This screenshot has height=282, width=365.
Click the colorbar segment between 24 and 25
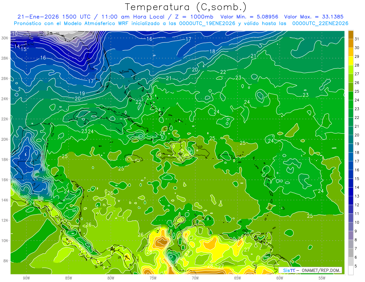click(x=351, y=96)
